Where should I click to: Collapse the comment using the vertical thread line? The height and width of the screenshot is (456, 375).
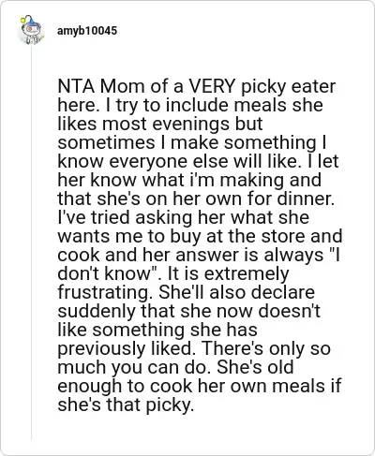point(31,243)
